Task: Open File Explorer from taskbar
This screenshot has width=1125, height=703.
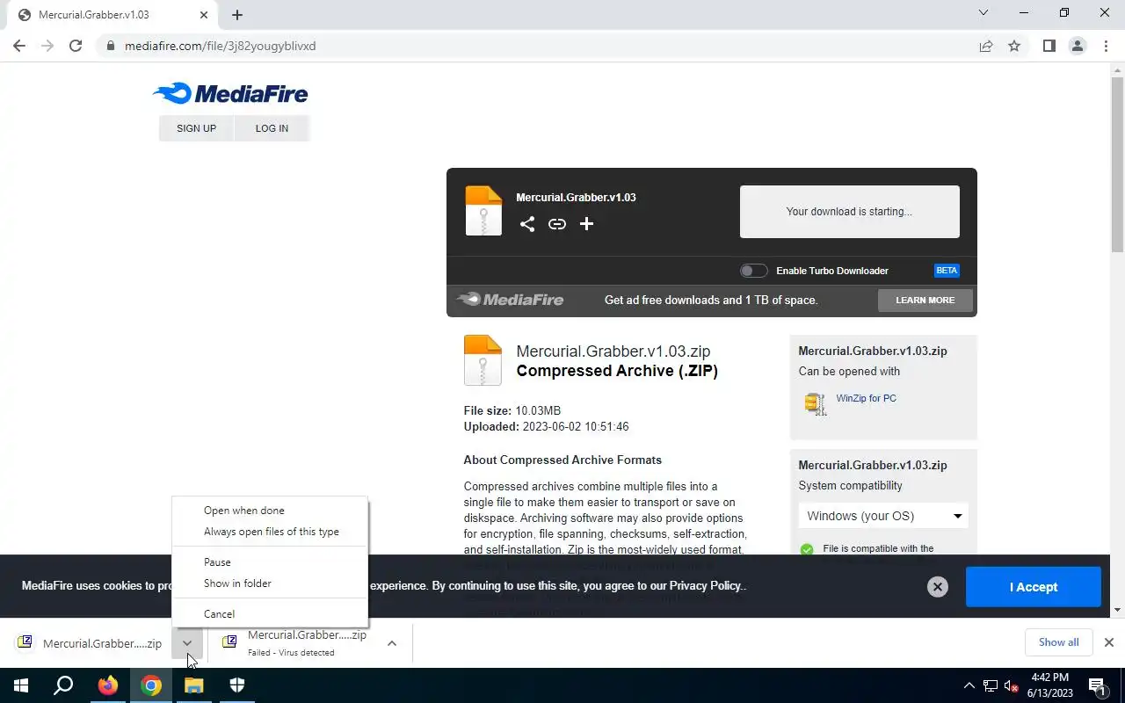Action: [x=194, y=685]
